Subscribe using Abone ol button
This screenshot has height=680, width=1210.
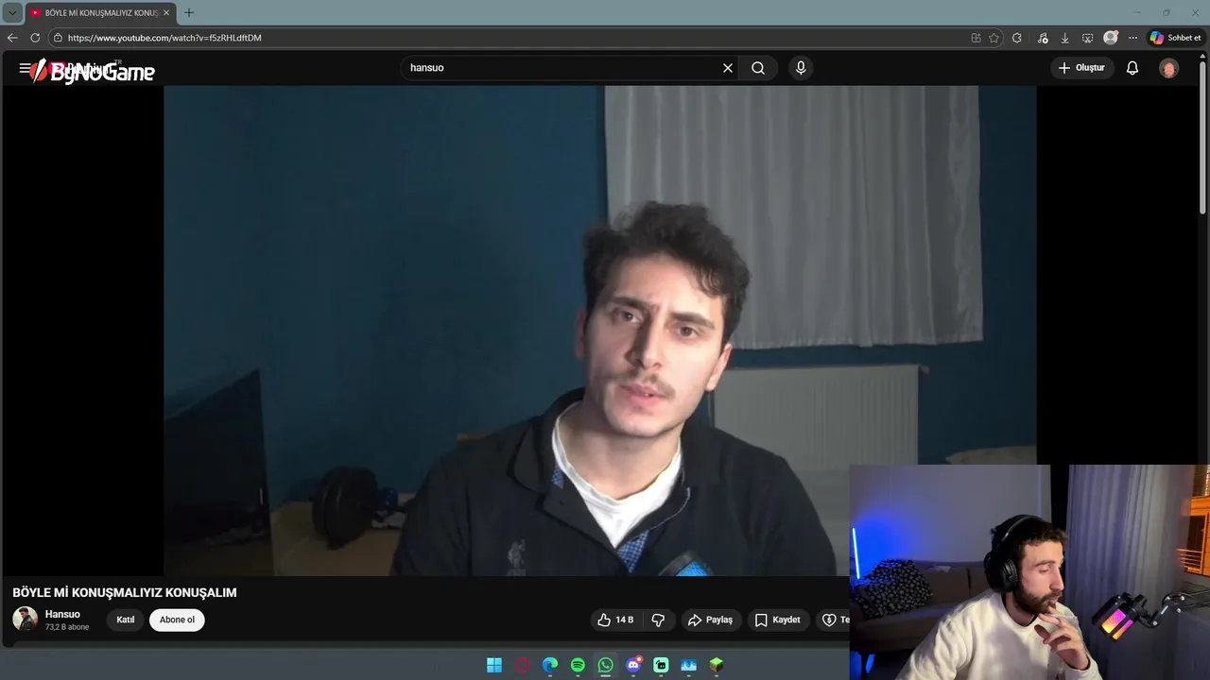(x=177, y=620)
